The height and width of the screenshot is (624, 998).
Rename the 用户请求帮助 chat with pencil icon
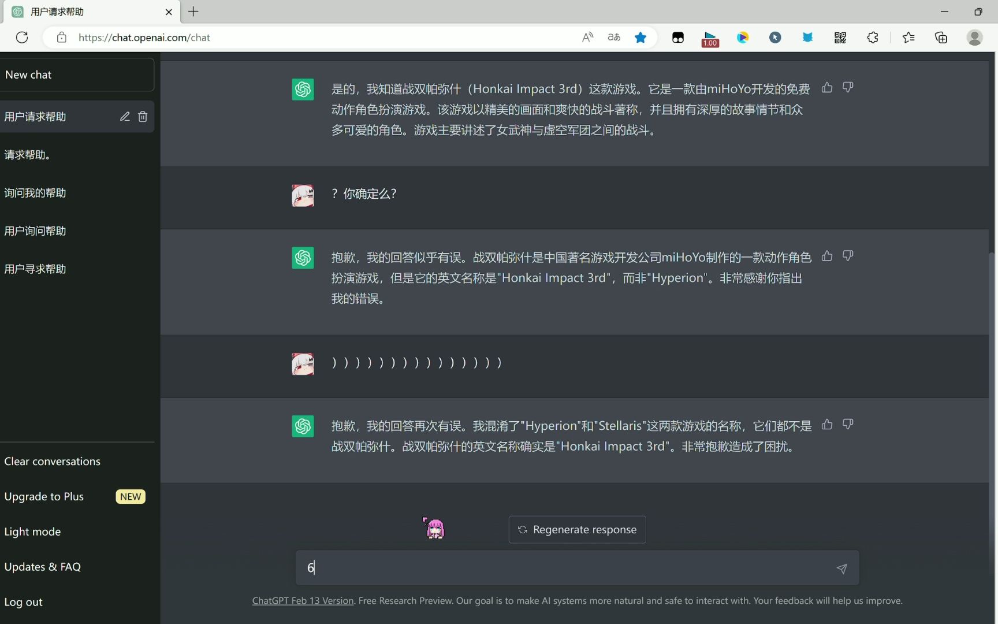tap(125, 117)
